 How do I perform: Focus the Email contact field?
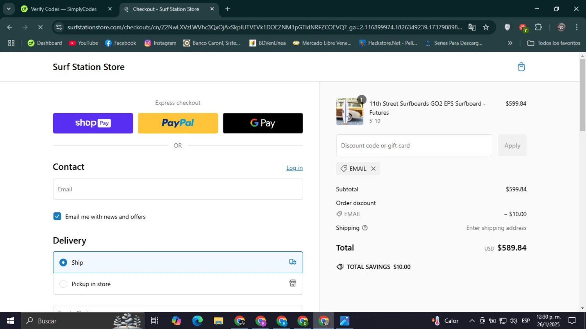178,189
